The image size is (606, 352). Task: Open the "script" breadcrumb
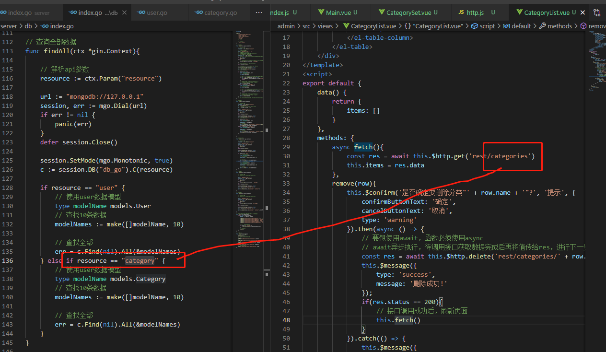click(483, 26)
